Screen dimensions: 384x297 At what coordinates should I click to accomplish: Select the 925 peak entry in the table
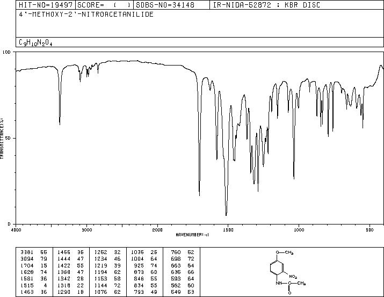146,265
